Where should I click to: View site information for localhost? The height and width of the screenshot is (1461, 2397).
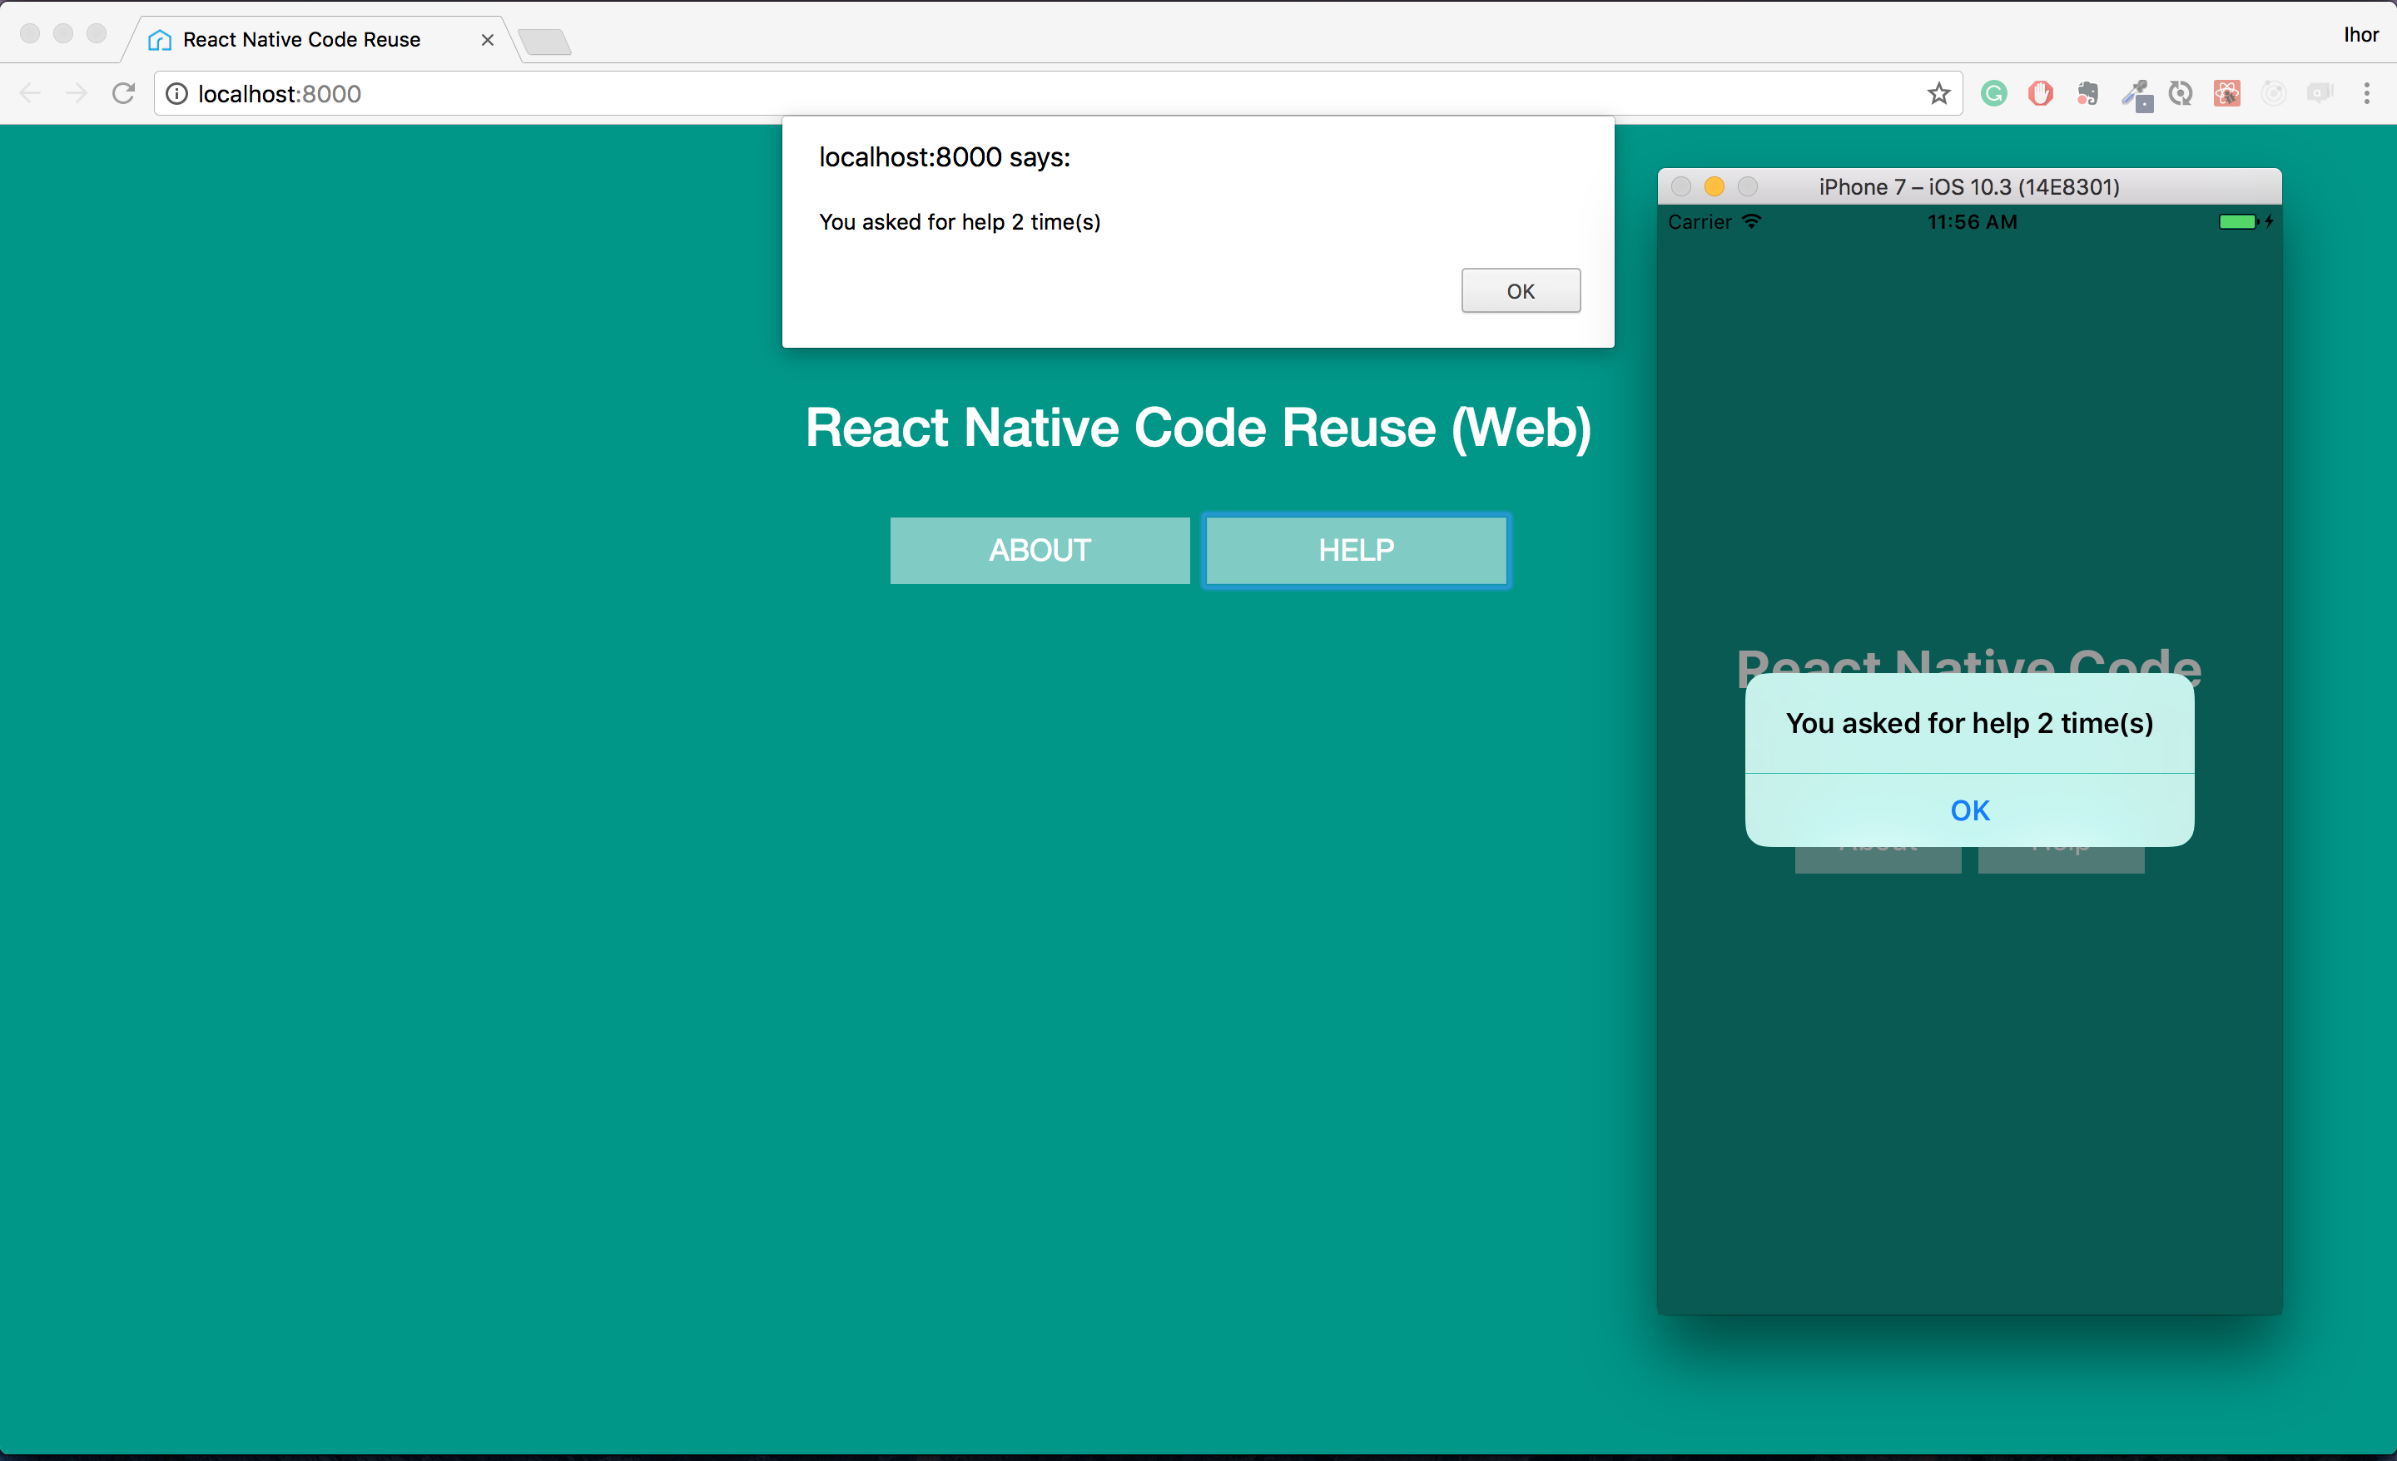[177, 93]
